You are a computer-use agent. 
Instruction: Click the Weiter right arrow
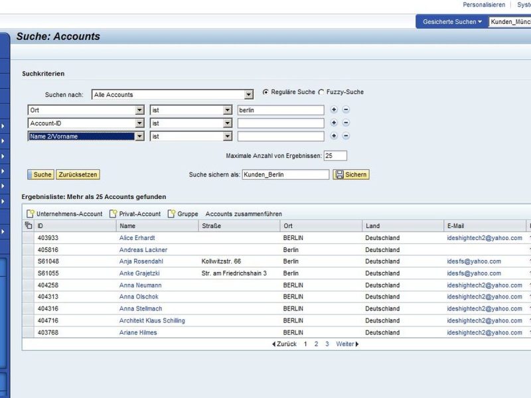click(x=357, y=344)
